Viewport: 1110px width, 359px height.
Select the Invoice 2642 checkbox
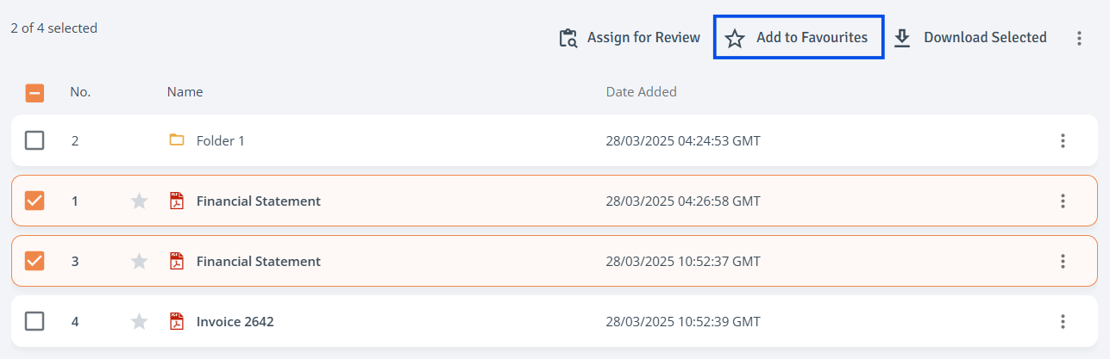tap(34, 321)
